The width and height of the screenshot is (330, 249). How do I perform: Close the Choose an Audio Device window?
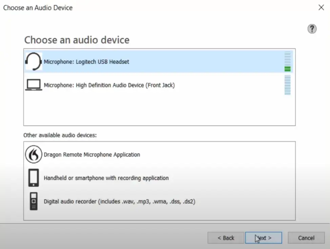click(321, 7)
